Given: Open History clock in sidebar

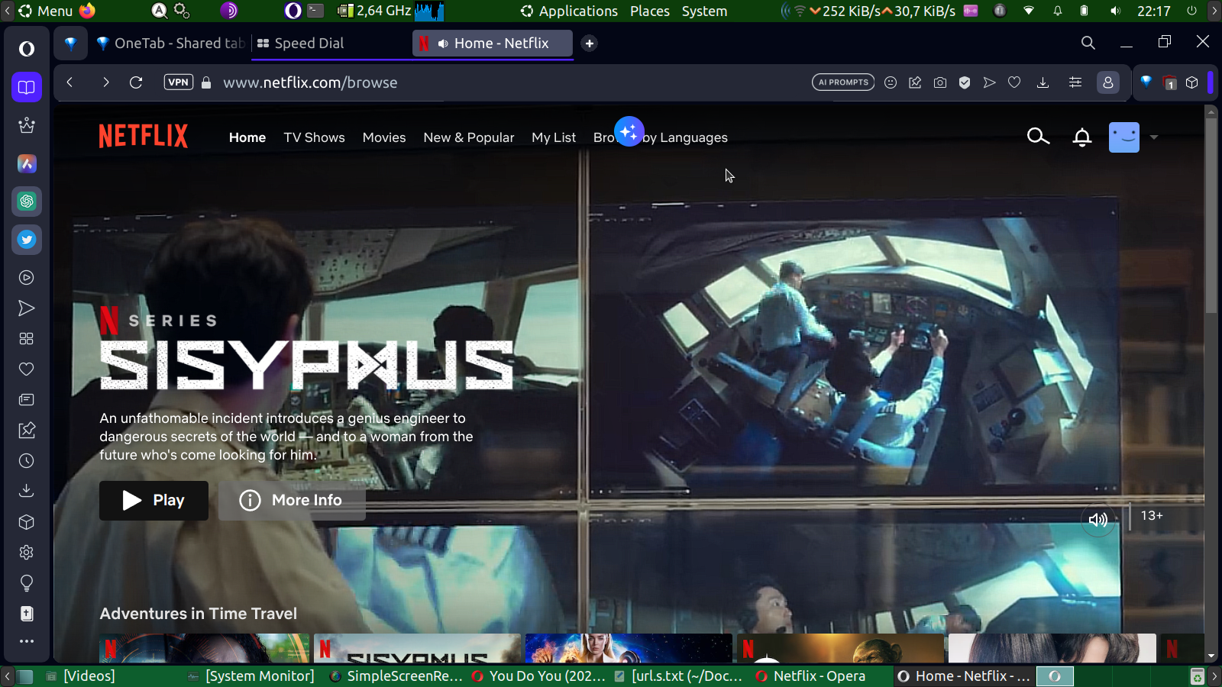Looking at the screenshot, I should (x=27, y=461).
